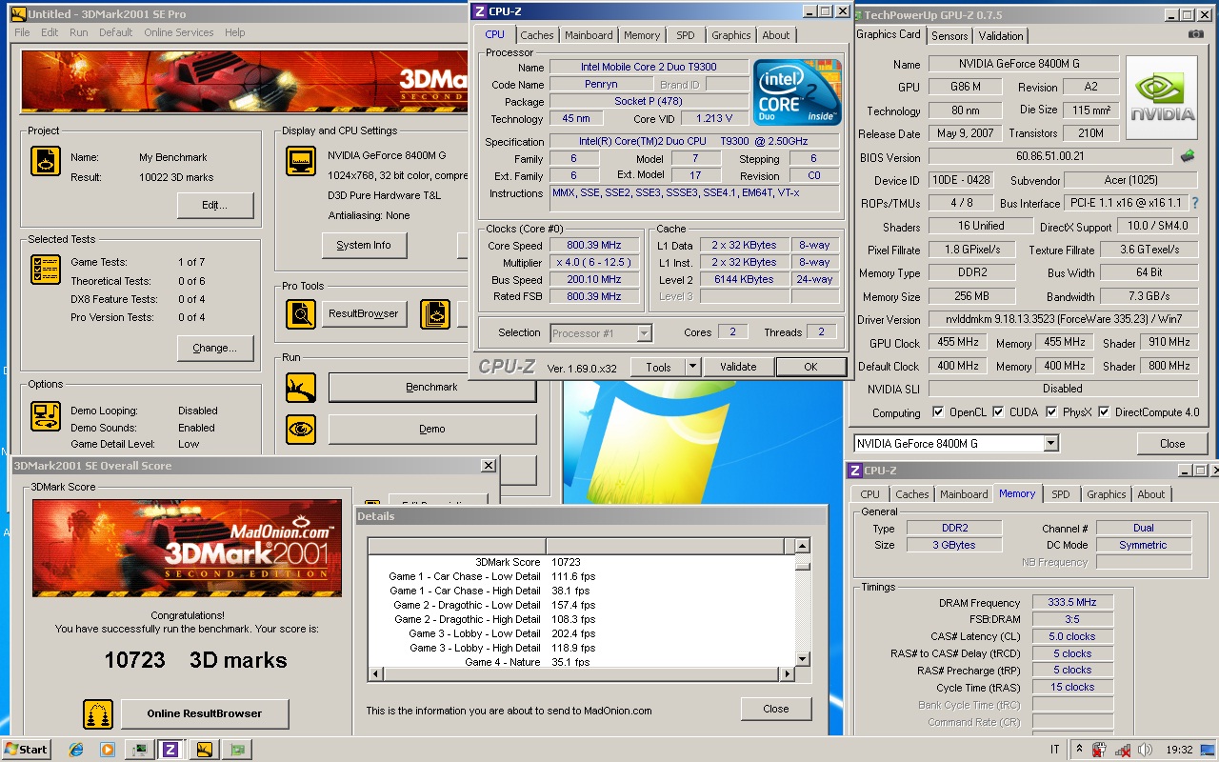
Task: Click the Change... button for Selected Tests
Action: click(x=215, y=348)
